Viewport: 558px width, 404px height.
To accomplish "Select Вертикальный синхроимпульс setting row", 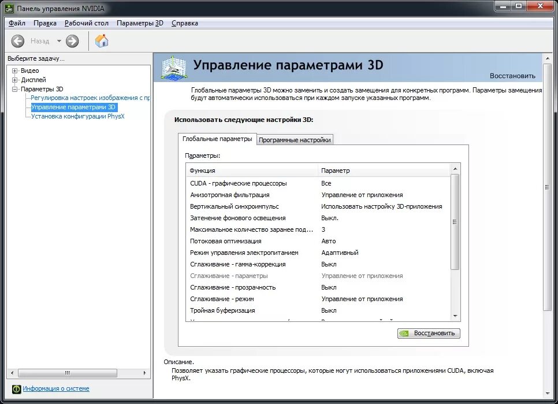I will [x=318, y=206].
